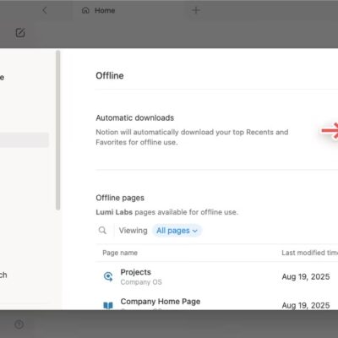Select the highlighted sidebar settings item
The height and width of the screenshot is (338, 338).
tap(25, 140)
